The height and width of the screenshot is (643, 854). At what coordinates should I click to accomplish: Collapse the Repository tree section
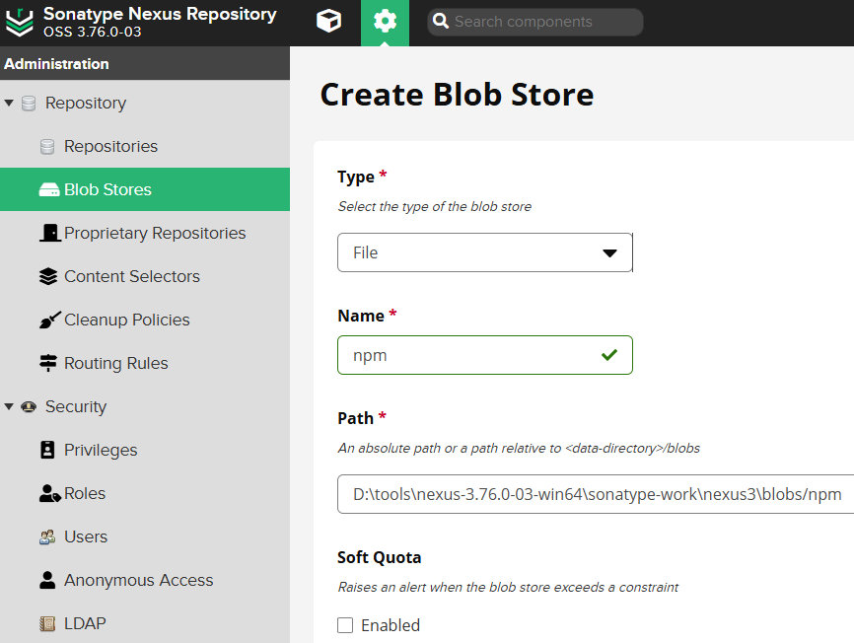pyautogui.click(x=9, y=103)
